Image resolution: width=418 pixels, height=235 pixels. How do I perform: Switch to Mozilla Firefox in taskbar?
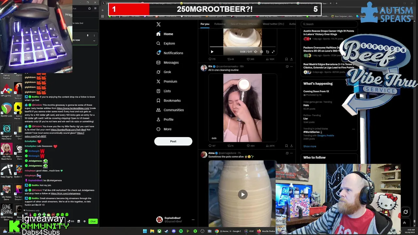coord(266,231)
